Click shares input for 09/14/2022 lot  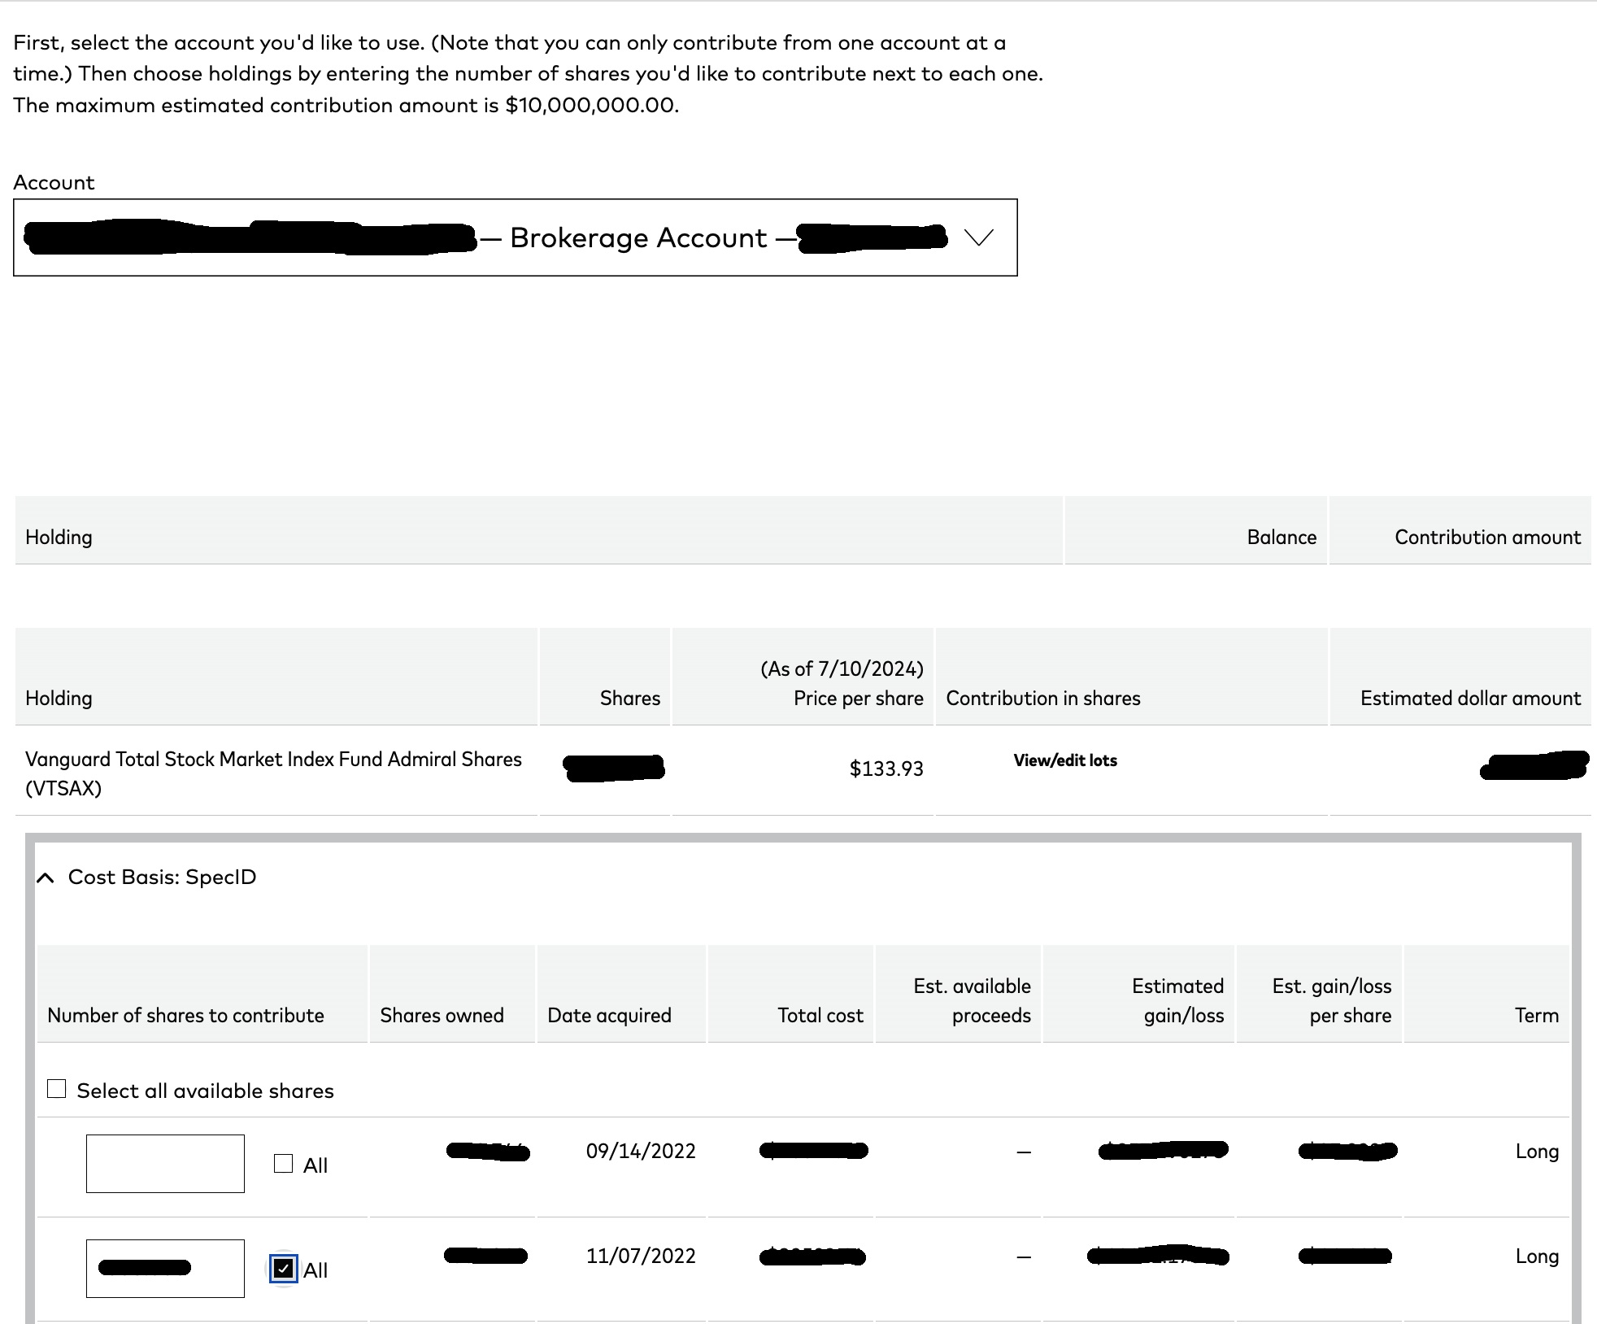point(165,1164)
